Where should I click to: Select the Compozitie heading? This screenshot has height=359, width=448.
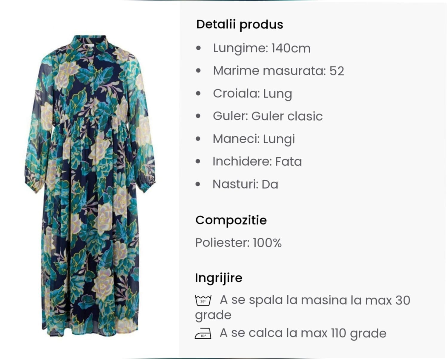(x=231, y=220)
